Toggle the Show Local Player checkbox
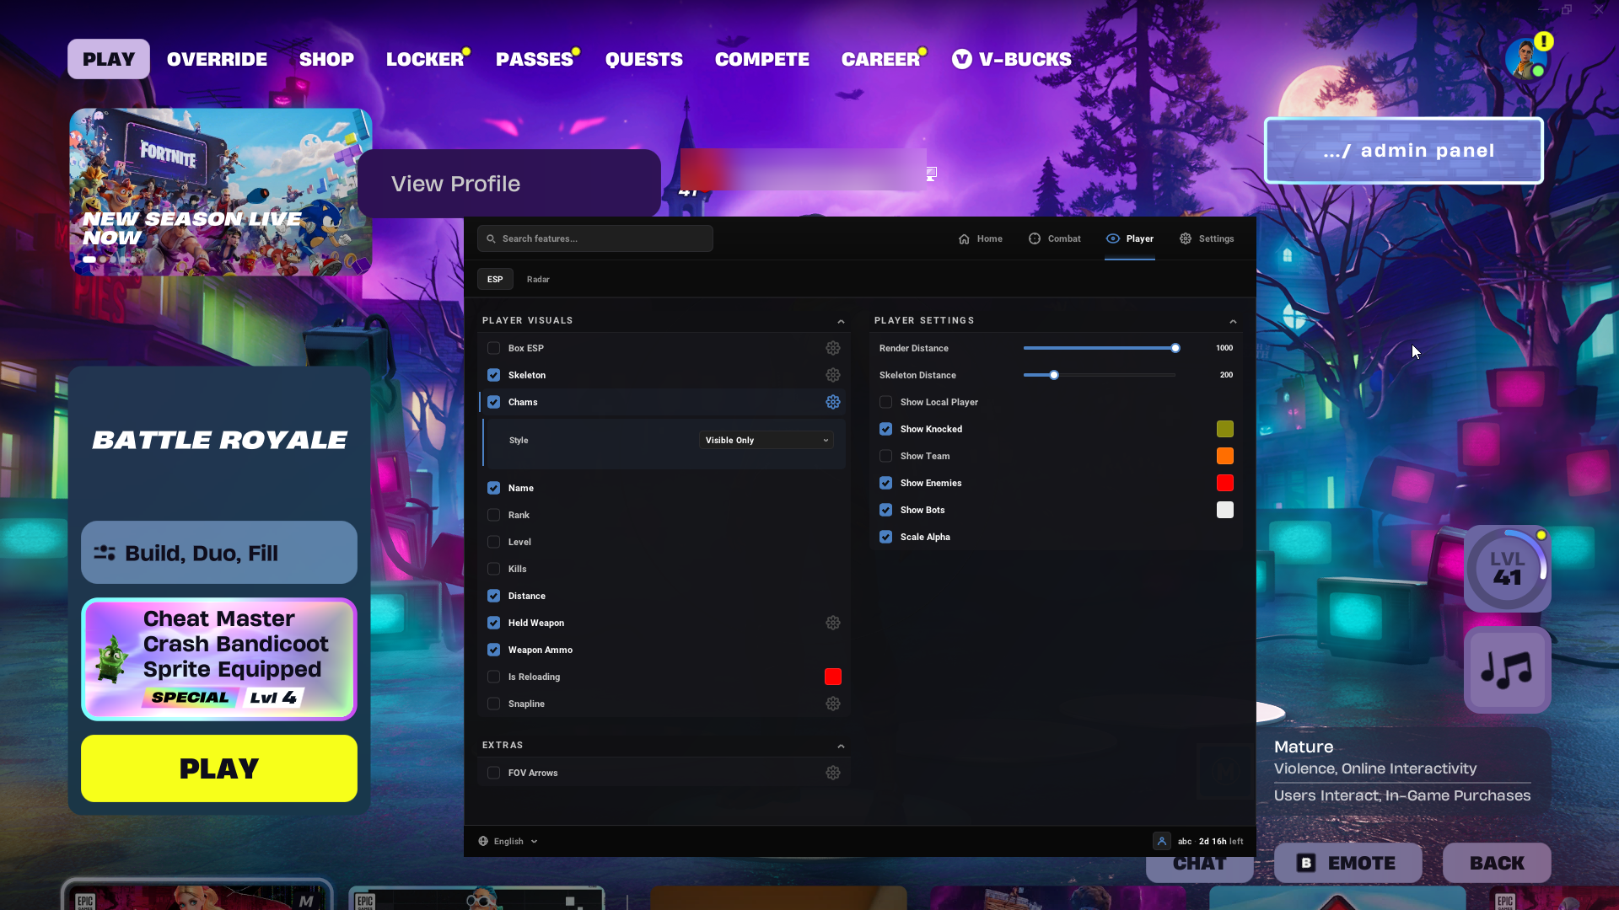This screenshot has width=1619, height=910. point(886,402)
